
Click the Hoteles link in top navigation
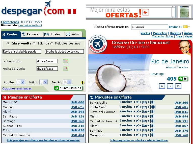(x=175, y=33)
